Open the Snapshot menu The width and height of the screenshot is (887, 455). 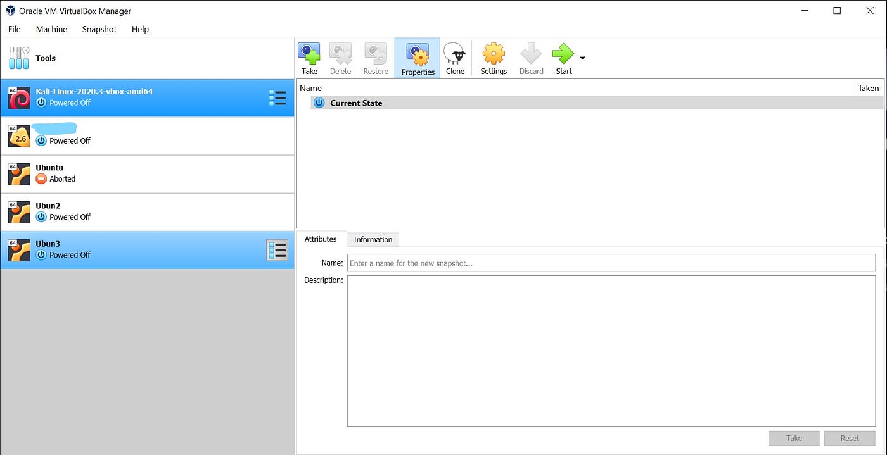coord(99,29)
